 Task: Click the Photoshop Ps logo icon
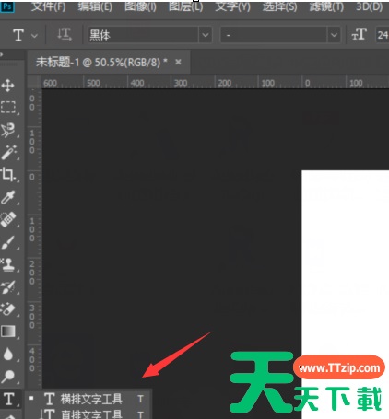click(x=7, y=6)
